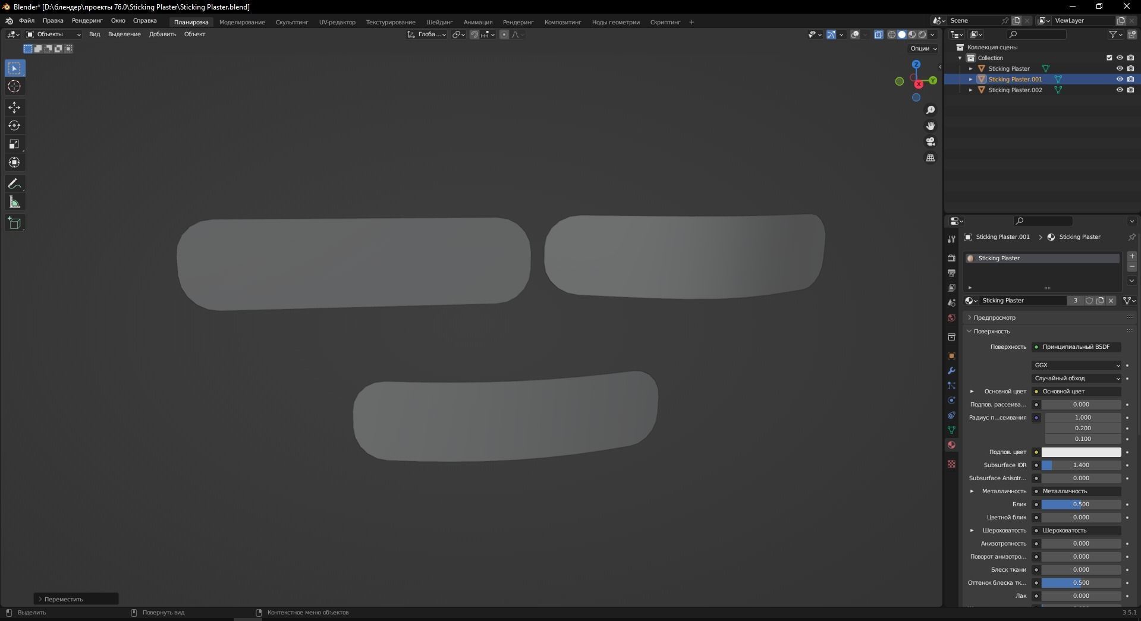Toggle X-ray mode in viewport header
The height and width of the screenshot is (621, 1141).
tap(879, 34)
